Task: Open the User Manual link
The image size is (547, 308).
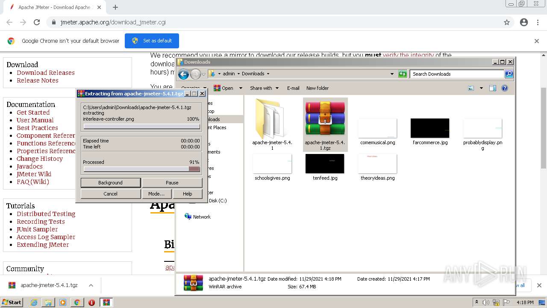Action: pyautogui.click(x=35, y=120)
